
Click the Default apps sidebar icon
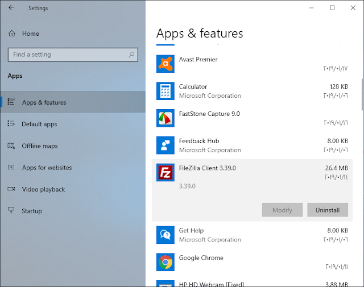click(x=11, y=124)
